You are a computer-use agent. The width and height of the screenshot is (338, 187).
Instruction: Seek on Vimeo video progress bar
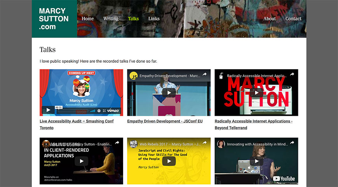[x=74, y=111]
